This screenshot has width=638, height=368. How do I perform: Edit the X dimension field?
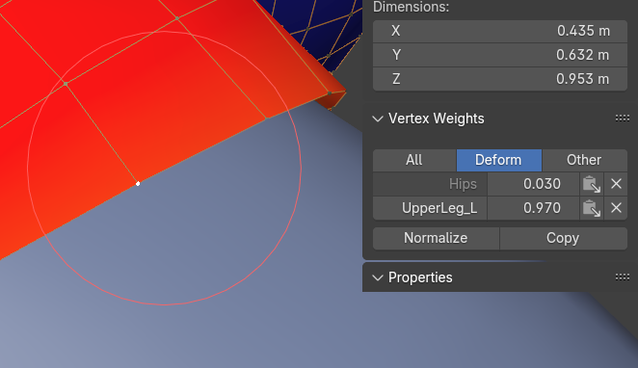pyautogui.click(x=500, y=31)
